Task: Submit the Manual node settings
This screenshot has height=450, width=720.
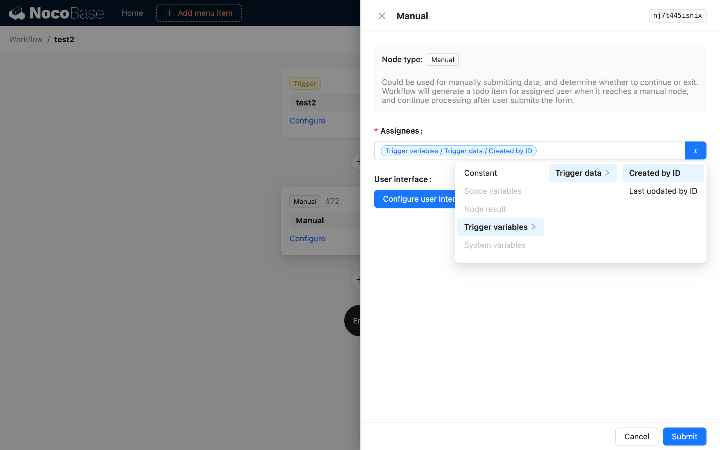Action: (684, 436)
